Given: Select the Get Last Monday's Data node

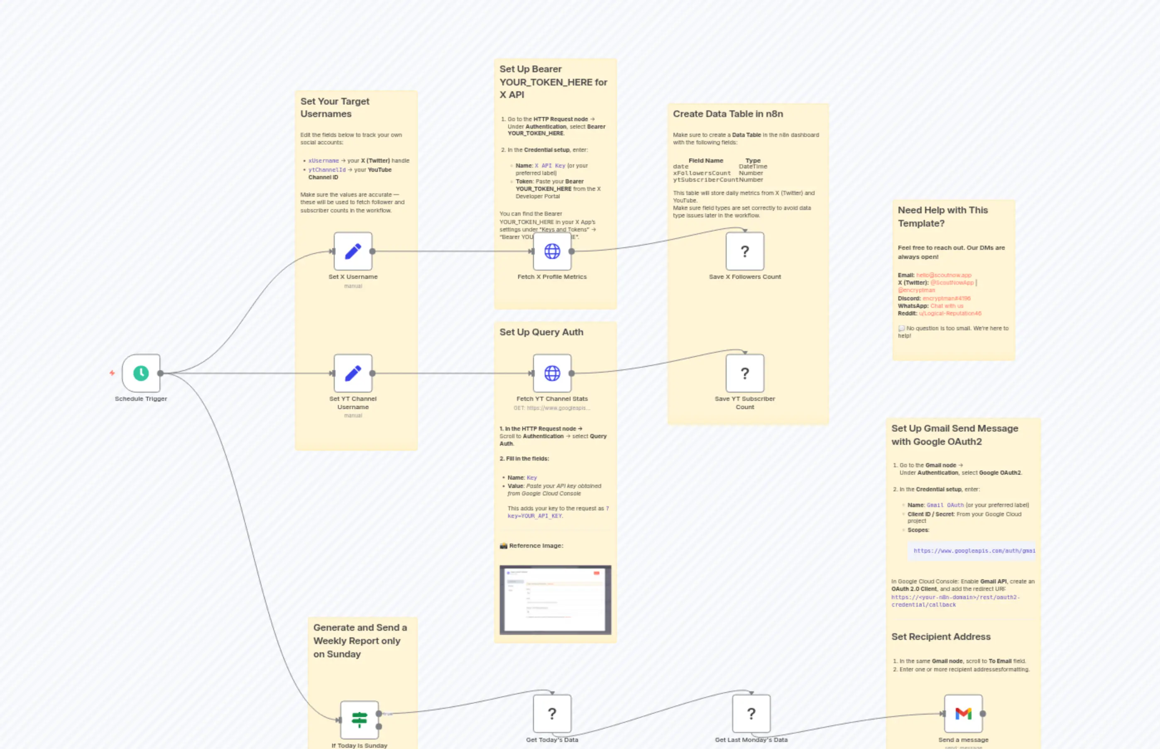Looking at the screenshot, I should point(751,713).
